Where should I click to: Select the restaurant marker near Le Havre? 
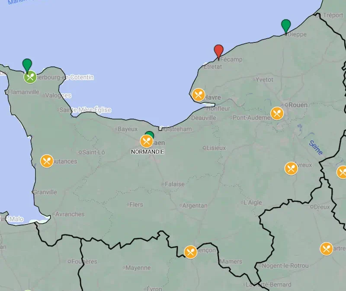click(199, 94)
